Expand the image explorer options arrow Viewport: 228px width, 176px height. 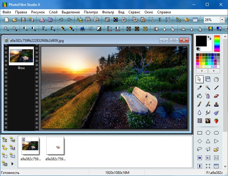pyautogui.click(x=13, y=164)
